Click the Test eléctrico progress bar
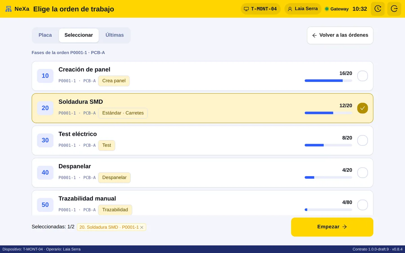This screenshot has width=405, height=253. [x=328, y=145]
